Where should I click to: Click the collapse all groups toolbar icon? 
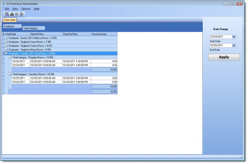point(17,14)
